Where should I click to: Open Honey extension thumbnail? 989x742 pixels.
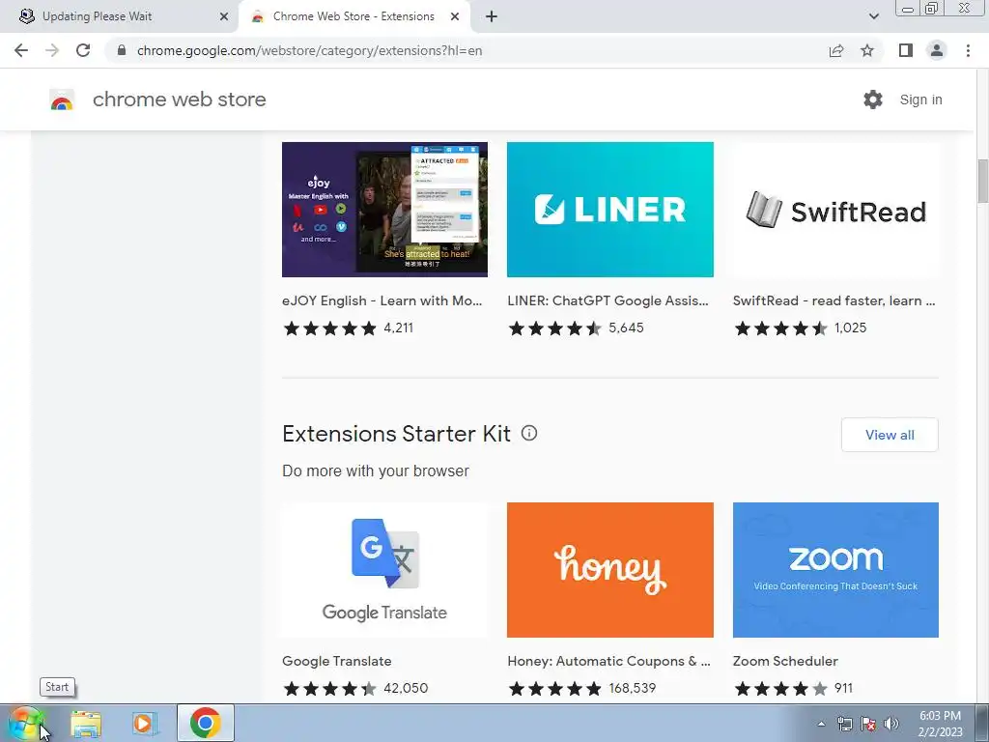[610, 570]
